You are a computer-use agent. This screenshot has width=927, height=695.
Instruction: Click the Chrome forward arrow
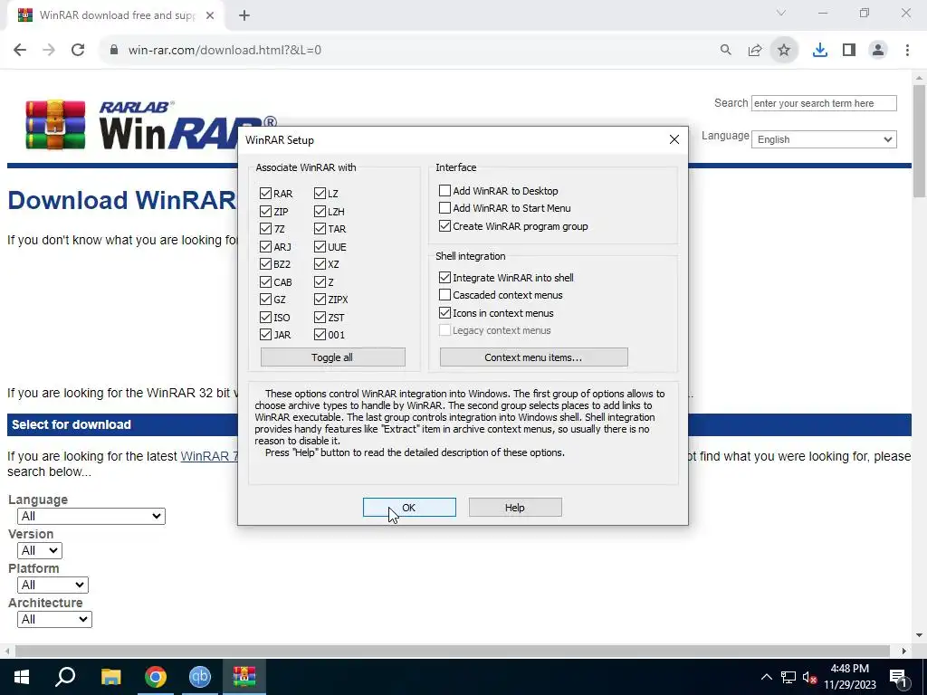49,50
